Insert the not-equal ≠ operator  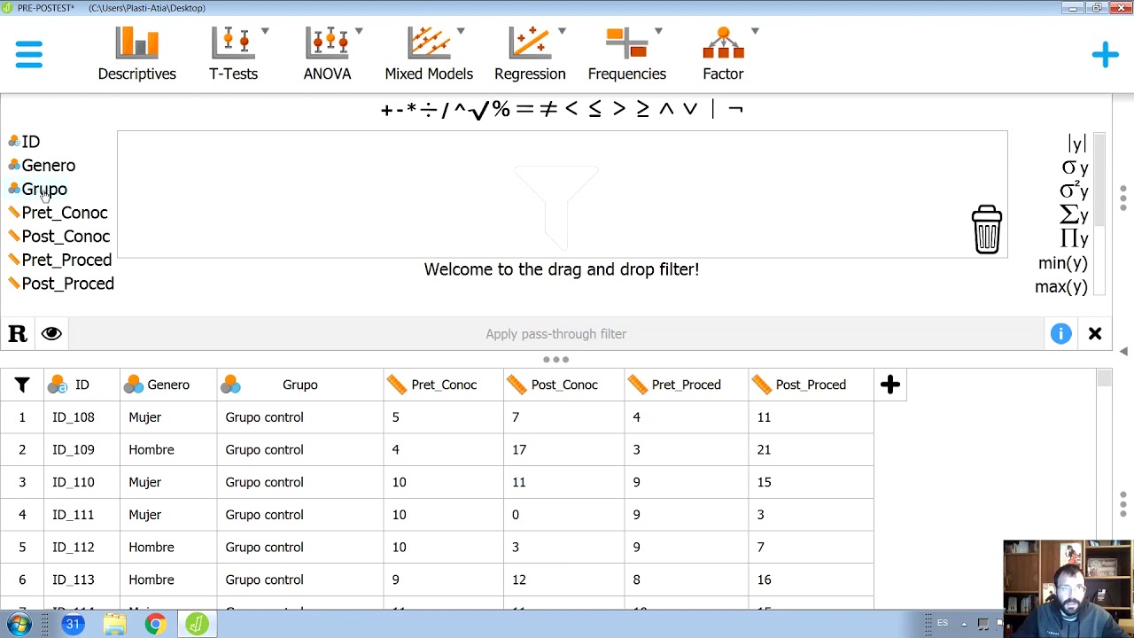coord(548,109)
